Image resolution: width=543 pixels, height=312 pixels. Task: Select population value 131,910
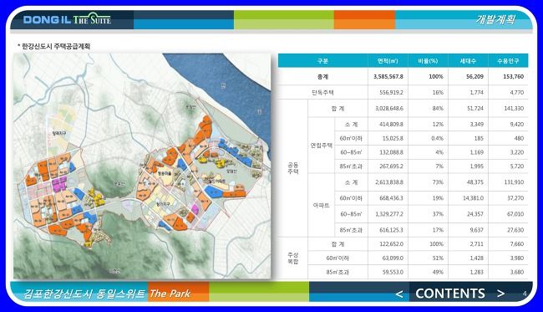coord(514,182)
